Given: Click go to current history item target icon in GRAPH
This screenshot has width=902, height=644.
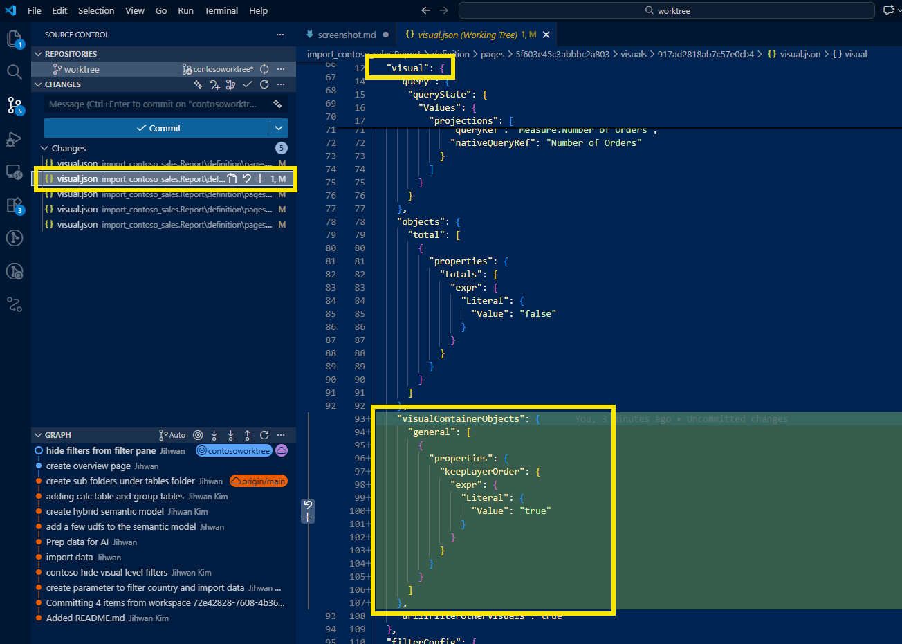Looking at the screenshot, I should (x=198, y=435).
